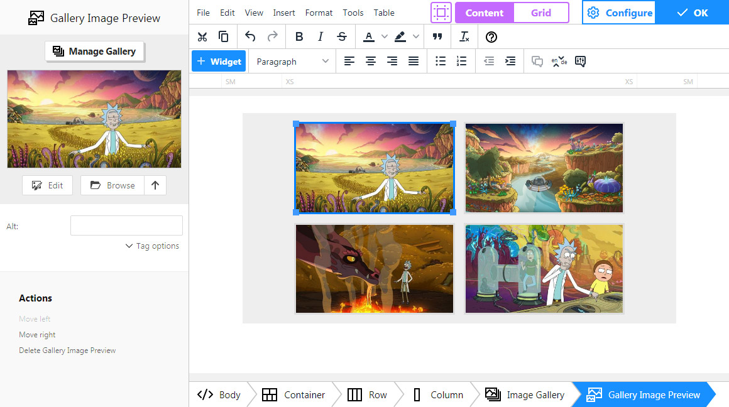
Task: Click the dashed-square selection mode icon
Action: [x=441, y=13]
